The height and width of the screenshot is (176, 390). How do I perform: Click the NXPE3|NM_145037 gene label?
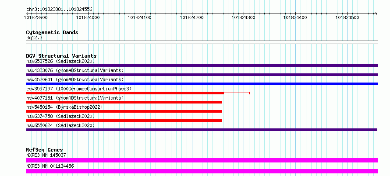(x=46, y=155)
